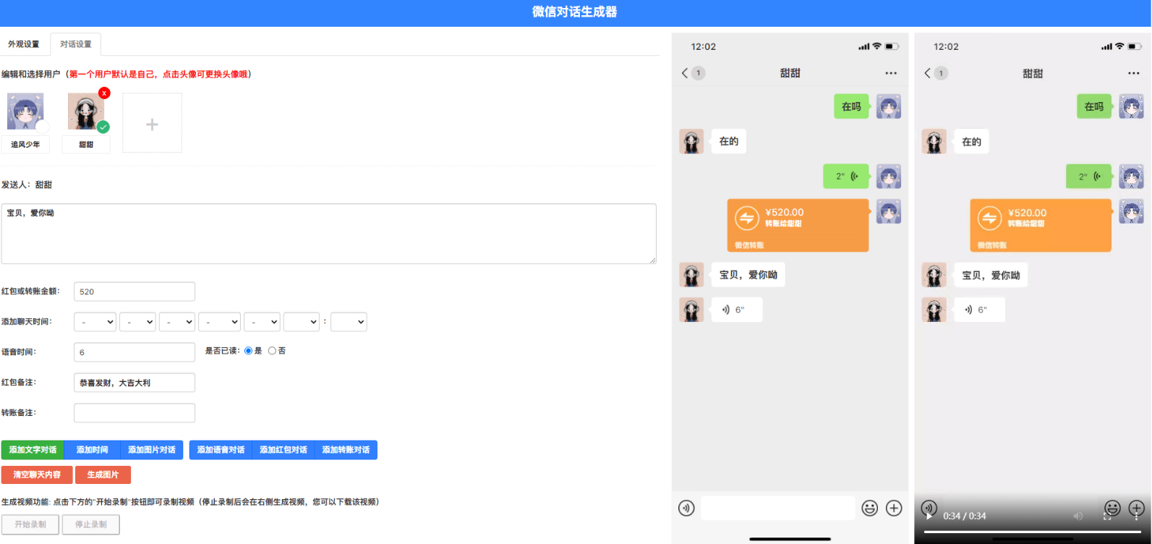This screenshot has width=1152, height=544.
Task: Open the three-dots menu in the left phone preview
Action: point(890,73)
